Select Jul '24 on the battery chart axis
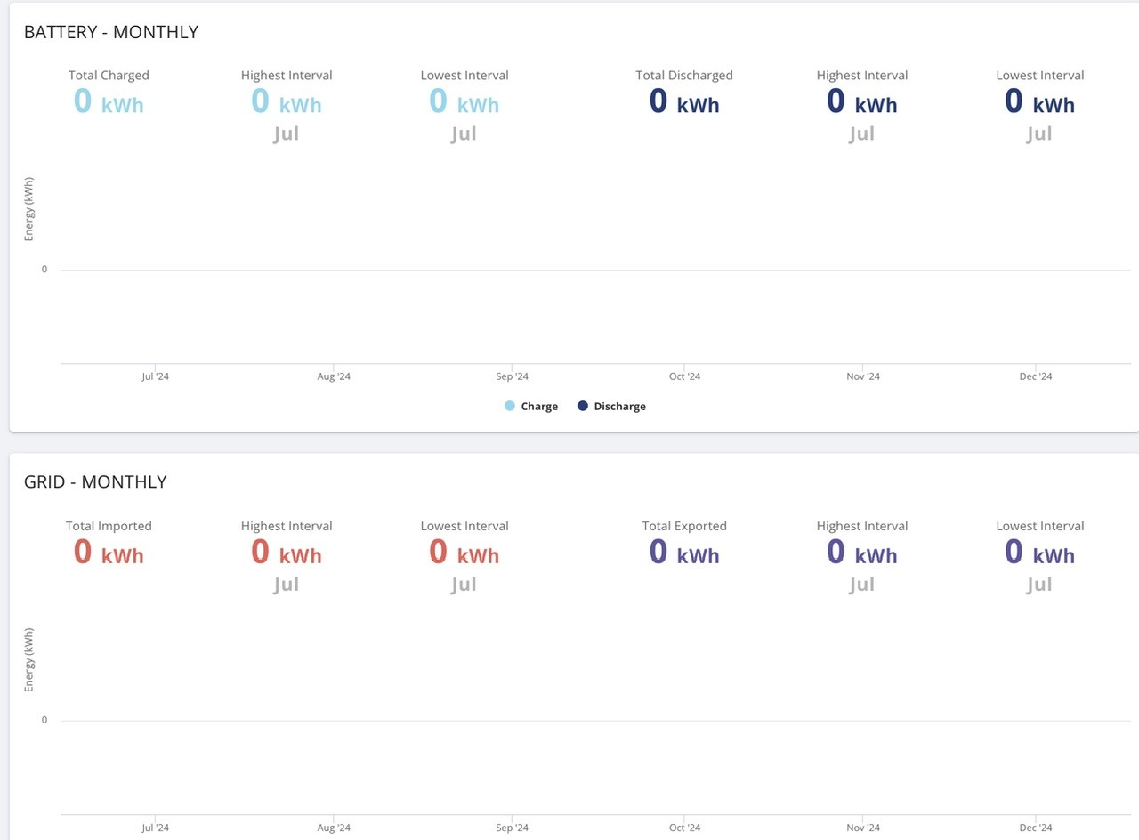 (x=155, y=376)
